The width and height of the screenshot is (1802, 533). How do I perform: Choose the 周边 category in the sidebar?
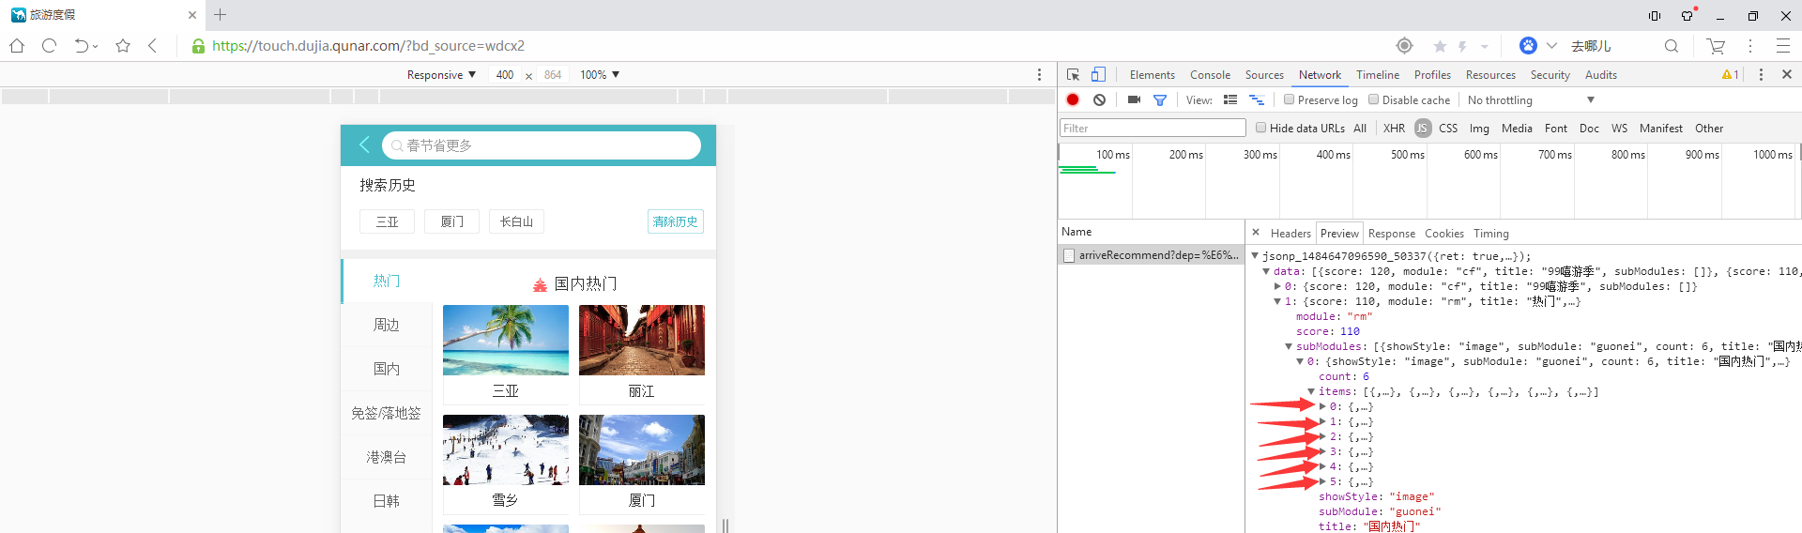click(387, 325)
